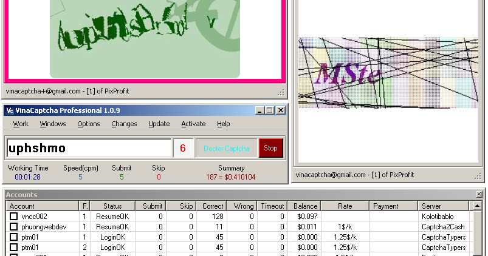Click resize grip of vinacaptcha+@gmail.com window
The height and width of the screenshot is (256, 488).
coord(281,92)
